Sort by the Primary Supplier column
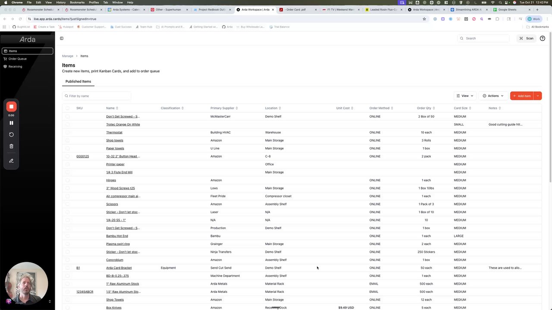 tap(224, 108)
